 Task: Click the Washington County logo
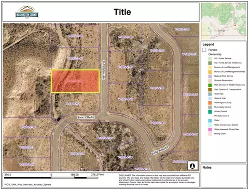point(27,12)
